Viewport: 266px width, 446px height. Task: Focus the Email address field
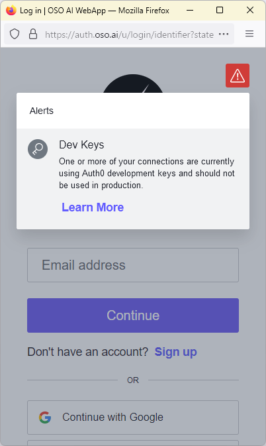coord(133,265)
